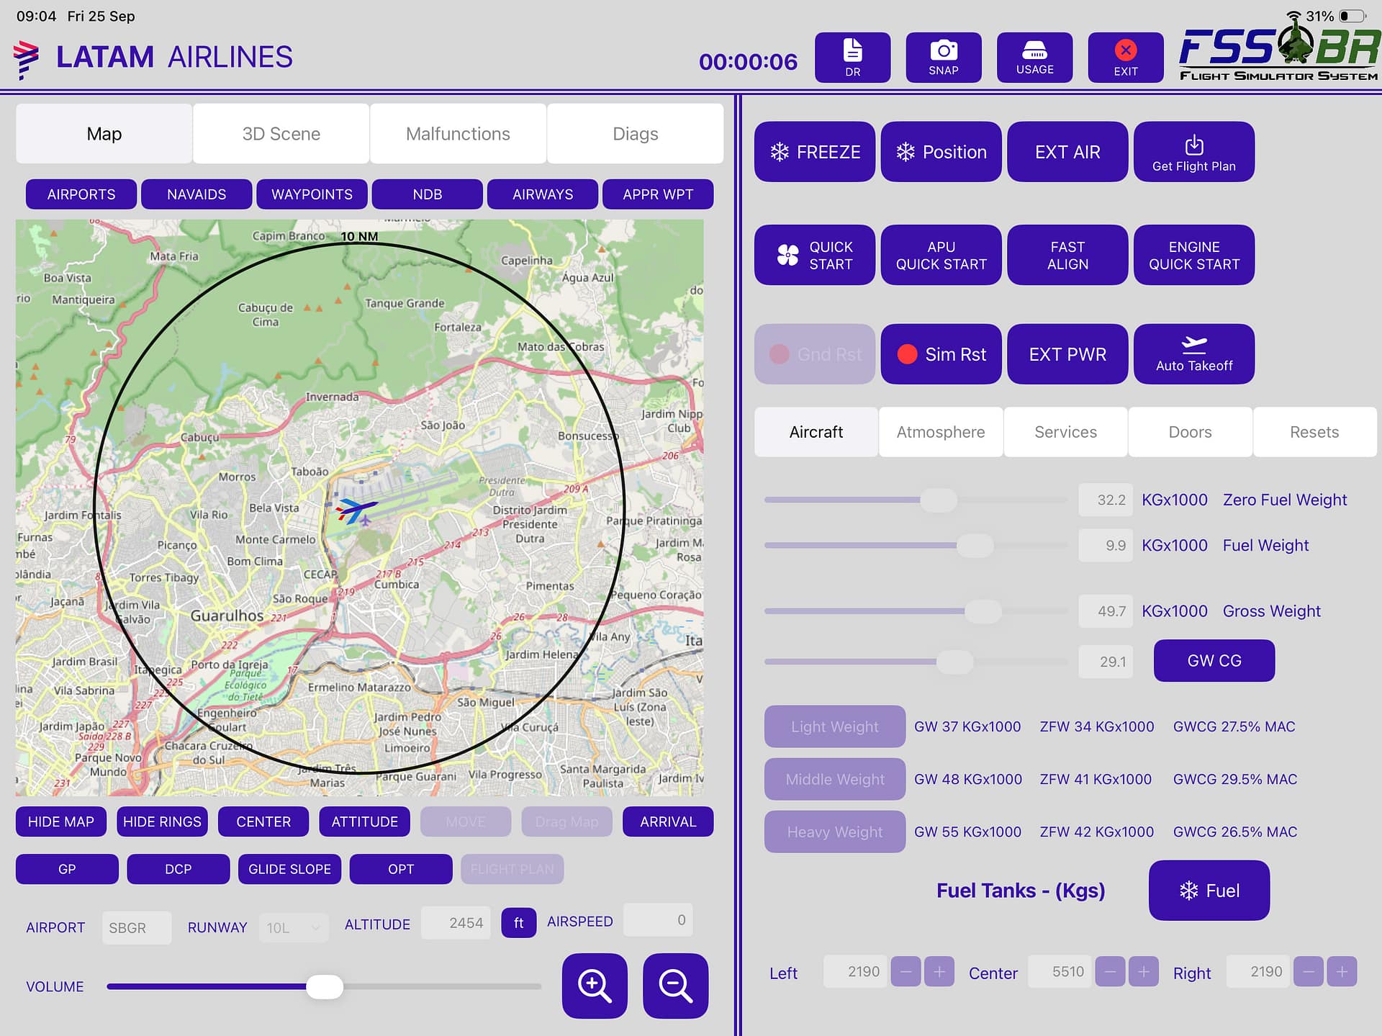Open the Resets tab
1382x1036 pixels.
pos(1314,432)
